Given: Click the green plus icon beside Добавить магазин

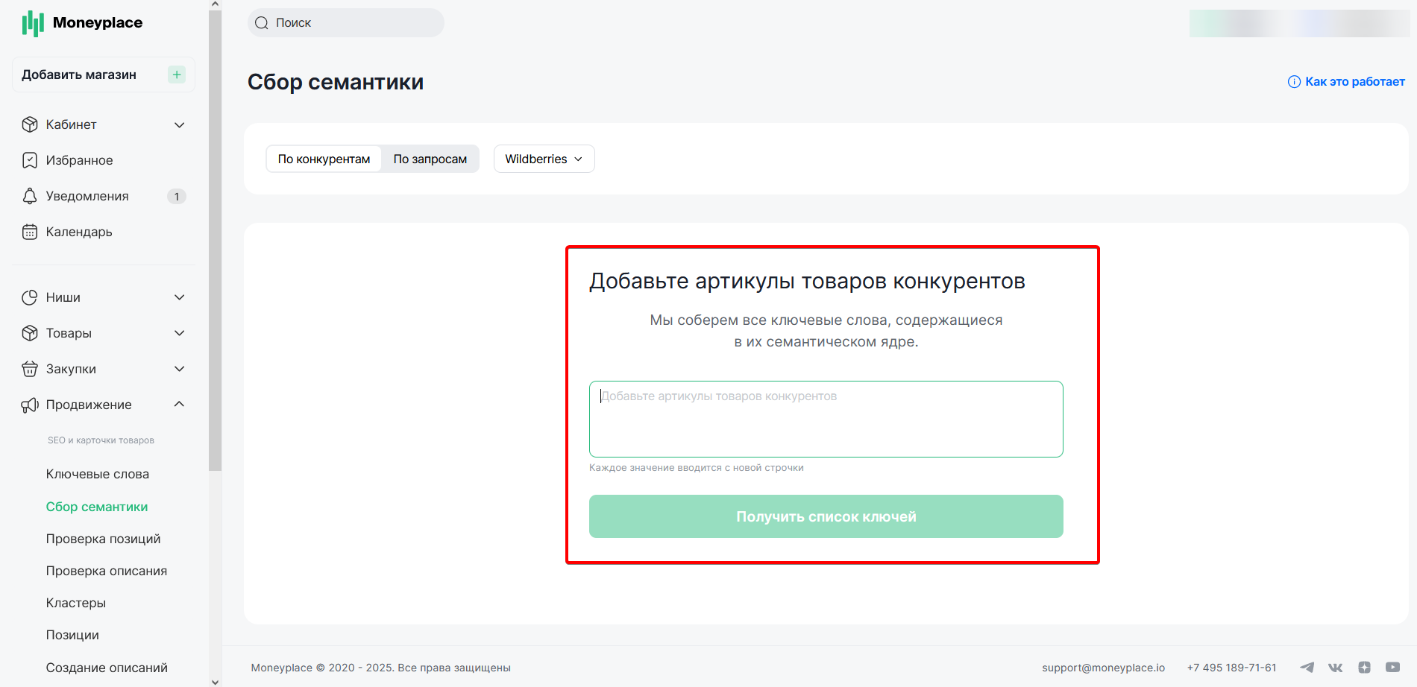Looking at the screenshot, I should pyautogui.click(x=177, y=75).
